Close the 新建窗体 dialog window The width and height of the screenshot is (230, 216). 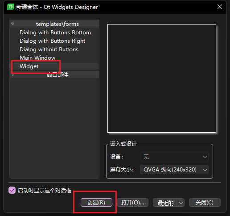(x=220, y=7)
